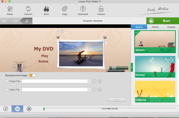Click the pencil edit icon

27,21
